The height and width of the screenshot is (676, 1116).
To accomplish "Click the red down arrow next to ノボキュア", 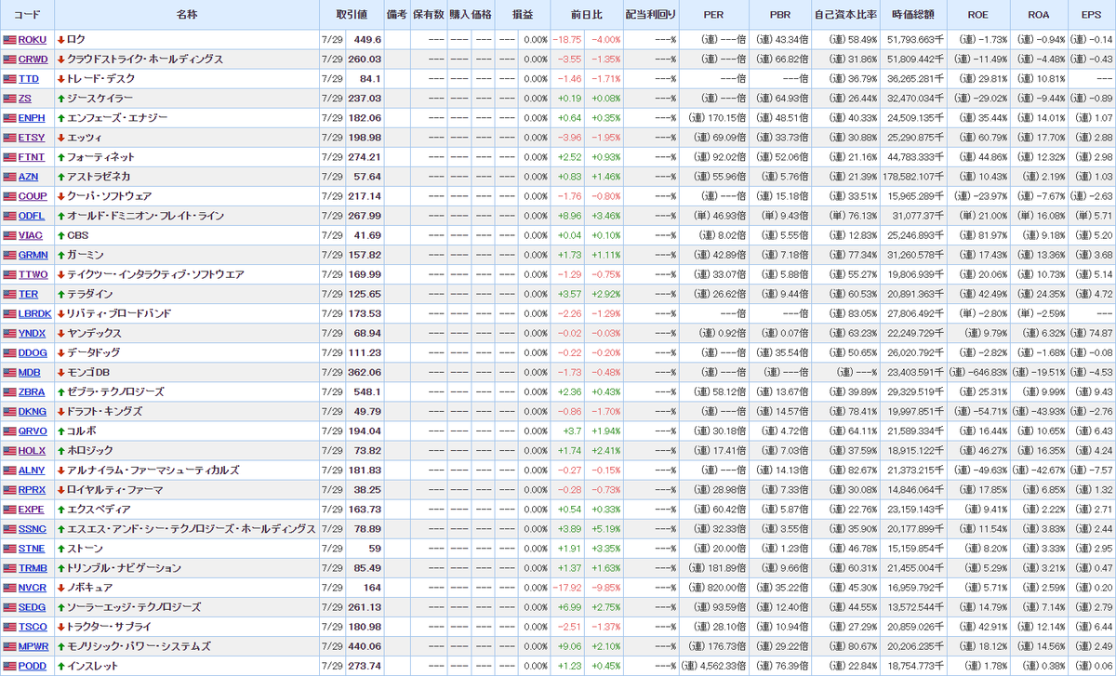I will pos(61,587).
